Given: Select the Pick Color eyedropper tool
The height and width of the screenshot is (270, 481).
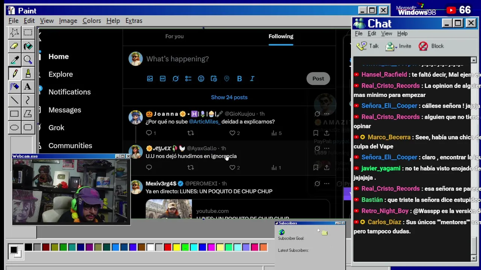Looking at the screenshot, I should (x=14, y=60).
